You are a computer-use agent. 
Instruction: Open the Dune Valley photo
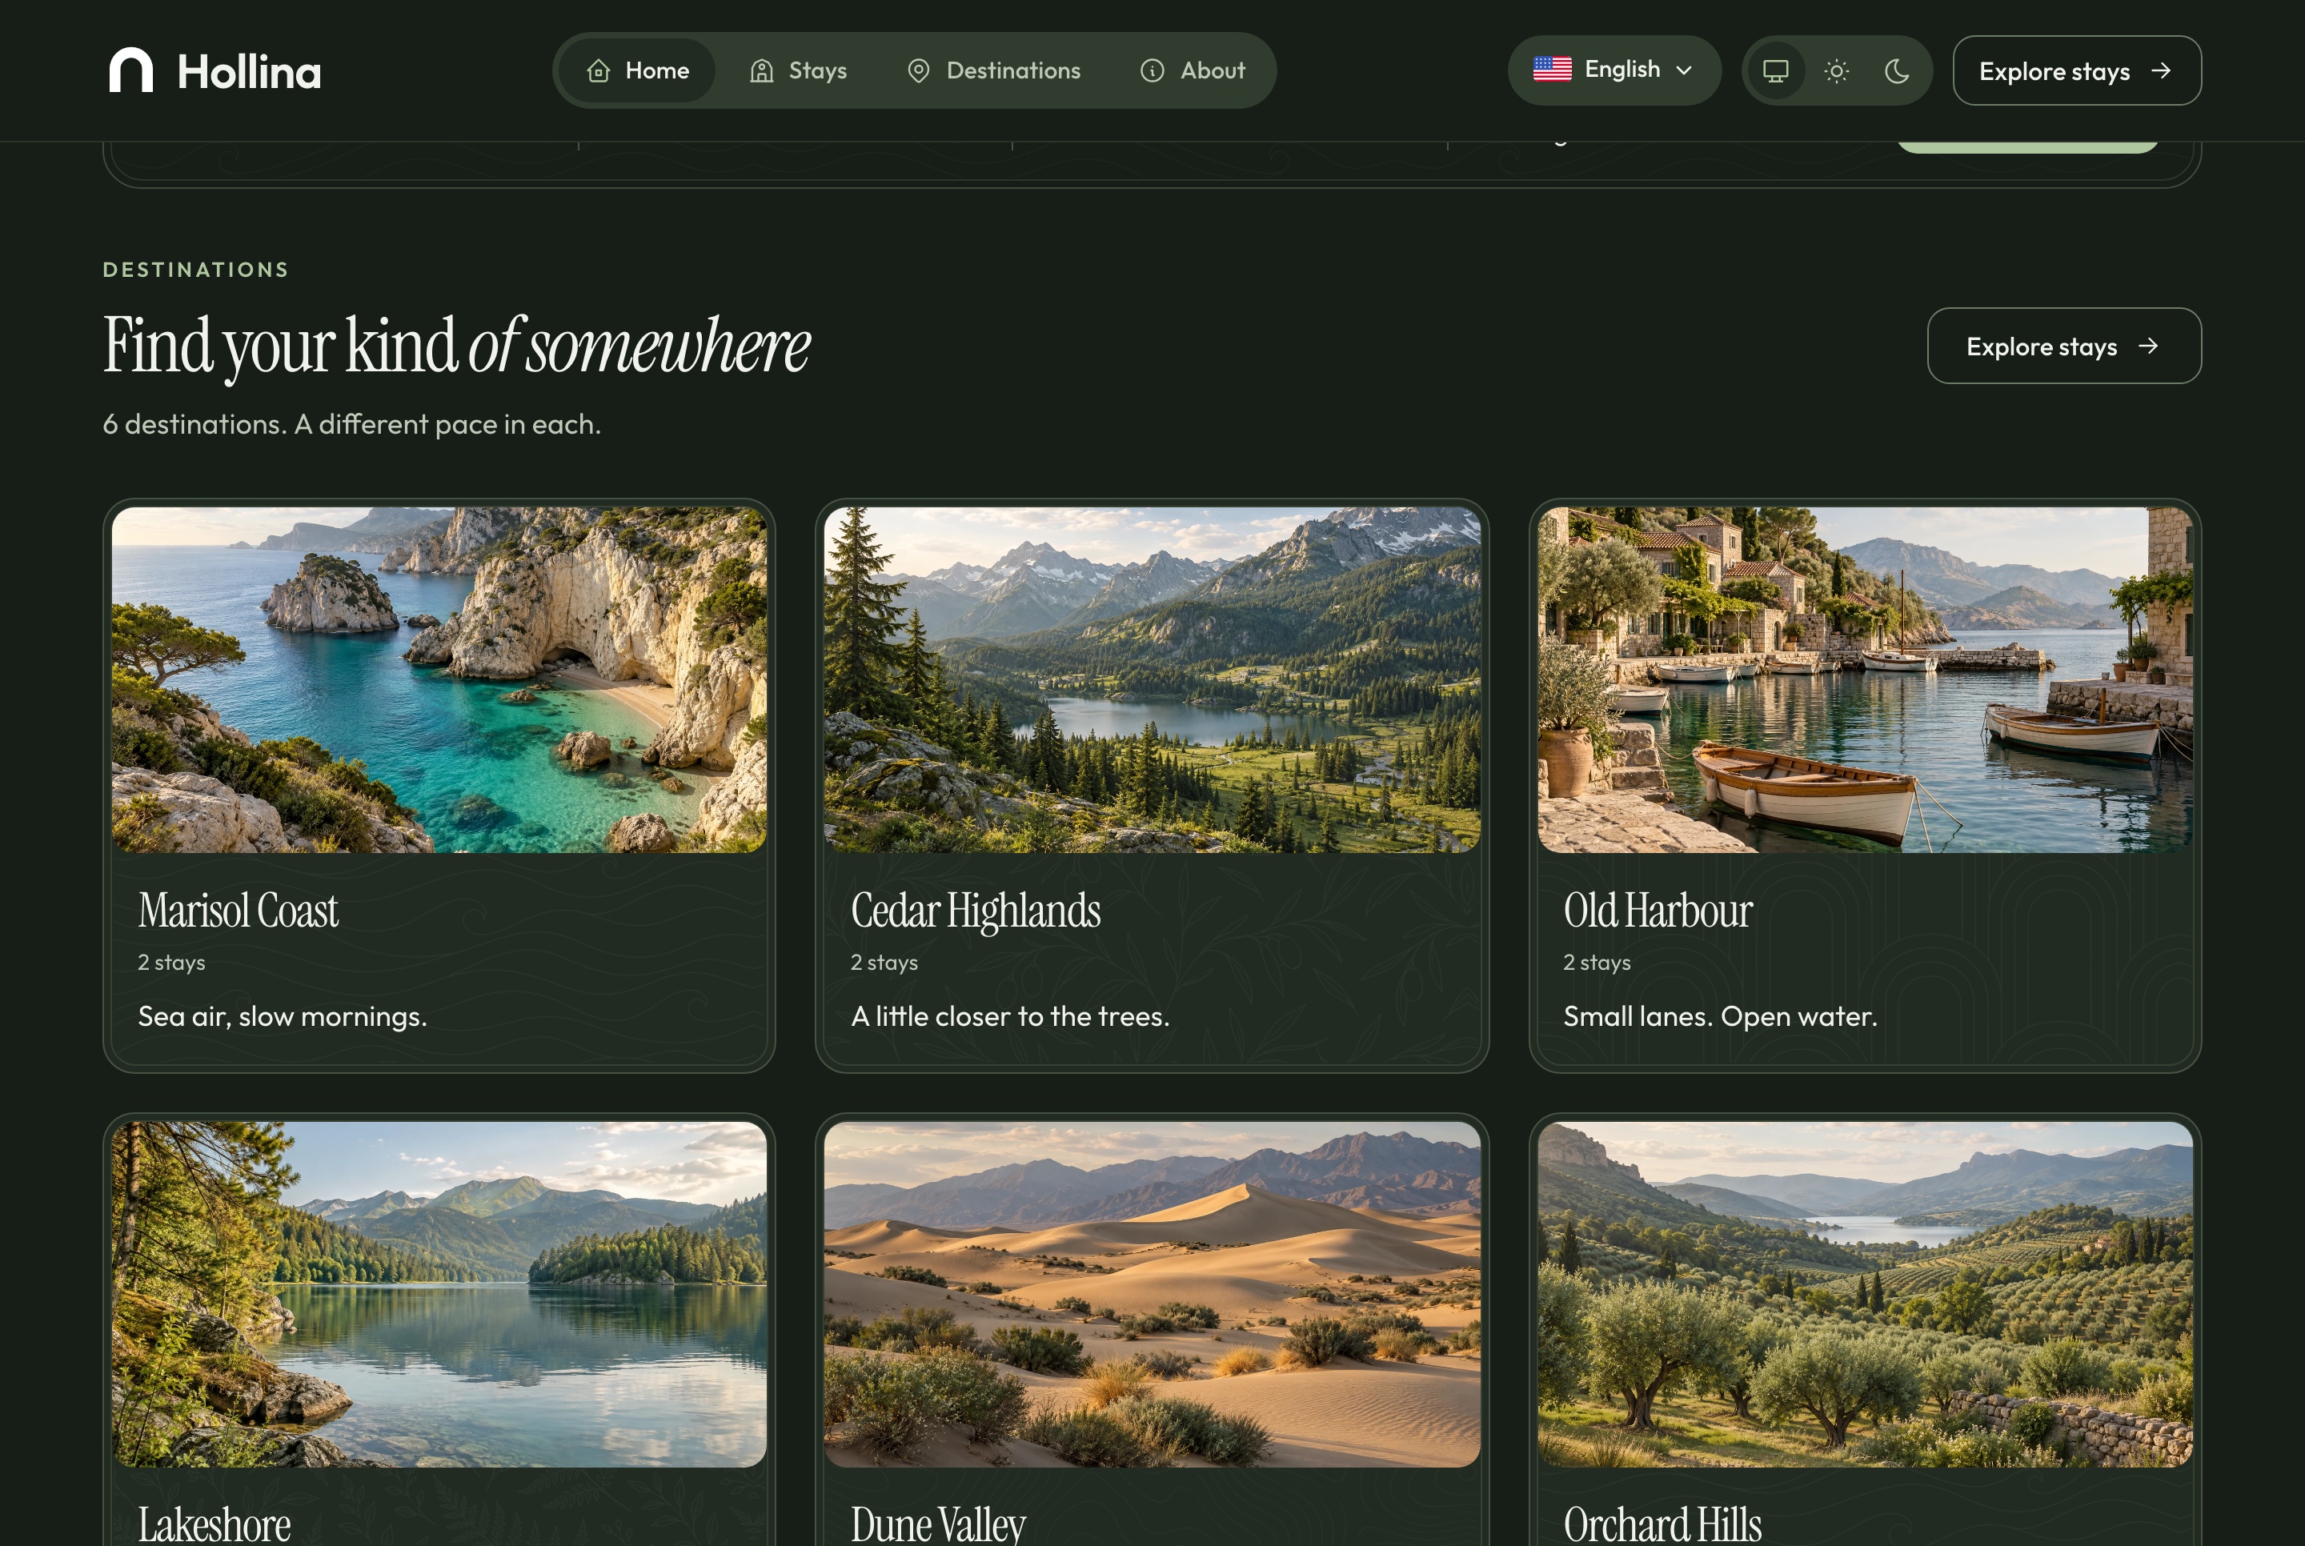coord(1152,1294)
